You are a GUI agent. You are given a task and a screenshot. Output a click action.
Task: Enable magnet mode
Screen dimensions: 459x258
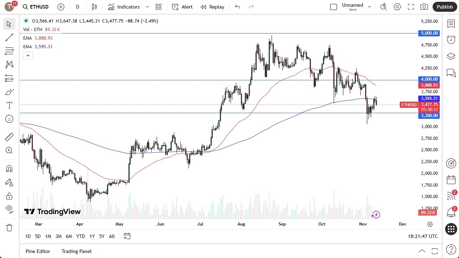click(9, 168)
